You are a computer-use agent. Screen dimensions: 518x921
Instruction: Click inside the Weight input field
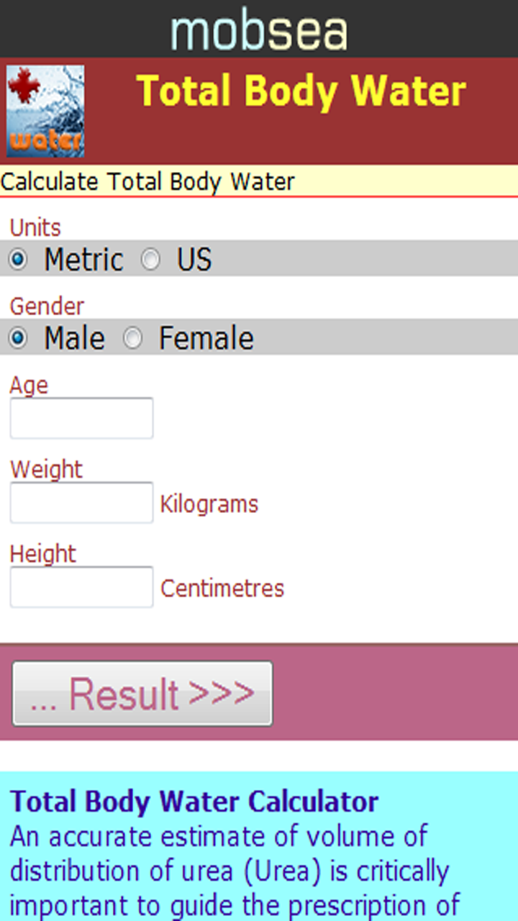coord(81,502)
